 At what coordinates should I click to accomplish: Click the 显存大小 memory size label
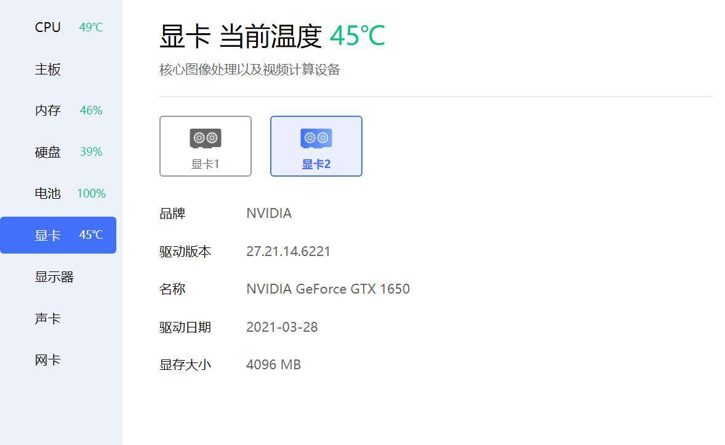(185, 364)
